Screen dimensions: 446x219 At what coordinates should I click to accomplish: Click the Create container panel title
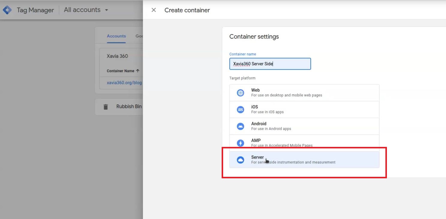187,10
